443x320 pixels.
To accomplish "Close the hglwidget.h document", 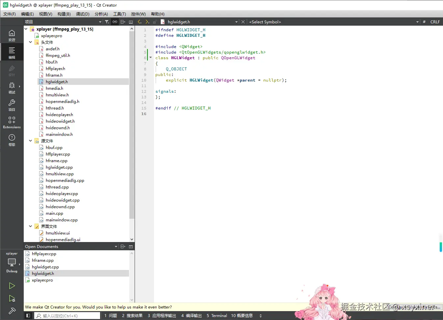I will coord(243,22).
